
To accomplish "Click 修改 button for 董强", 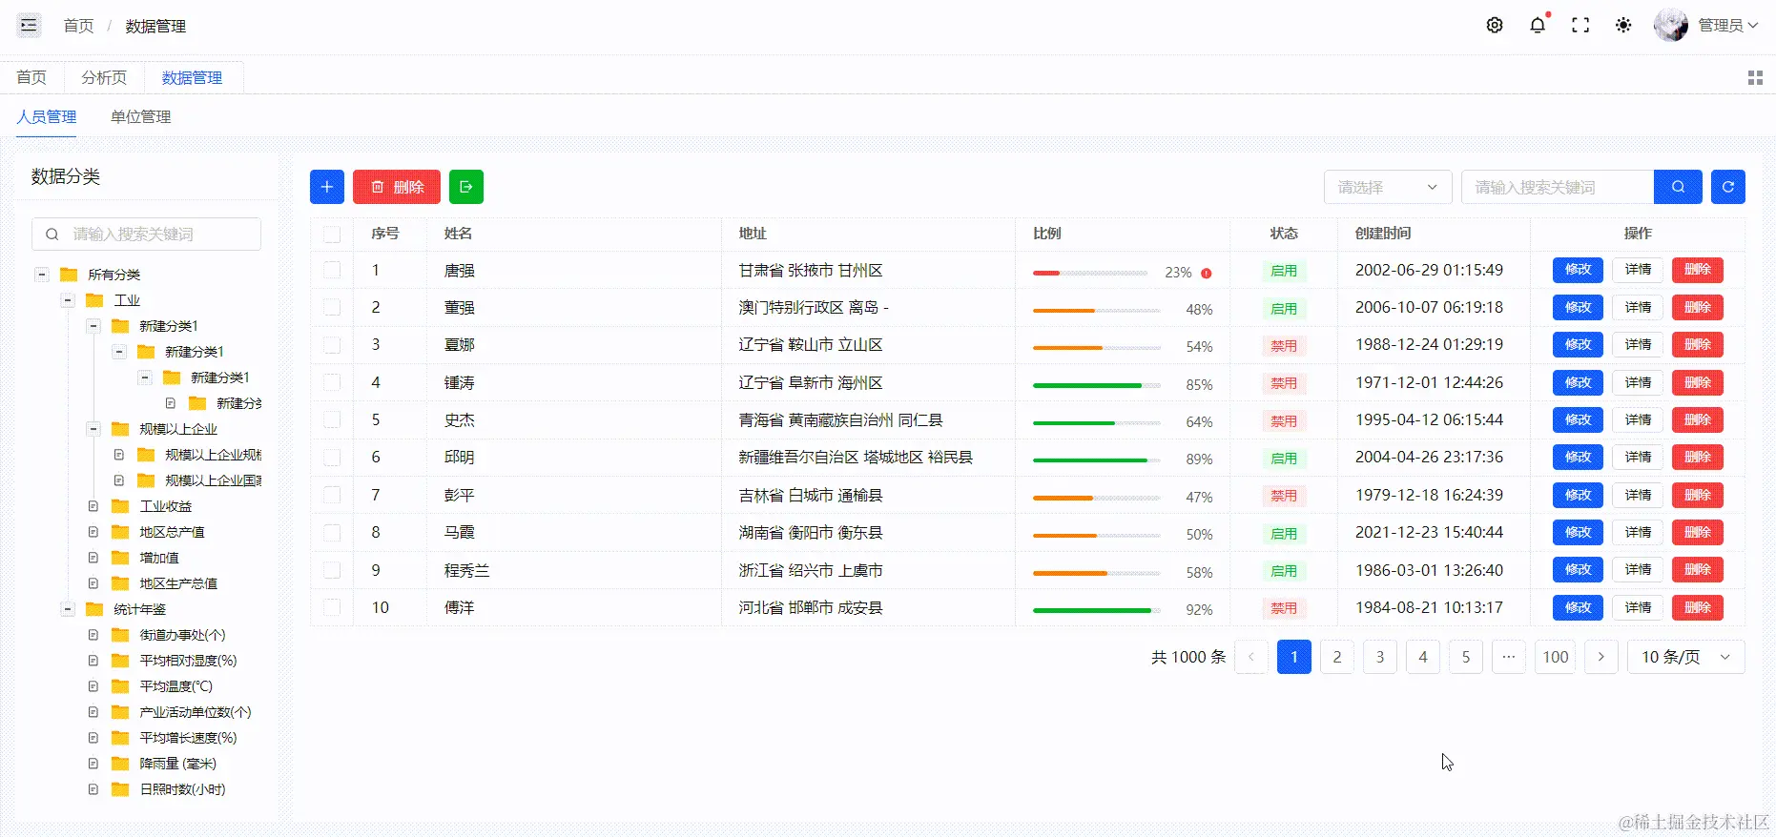I will point(1578,308).
